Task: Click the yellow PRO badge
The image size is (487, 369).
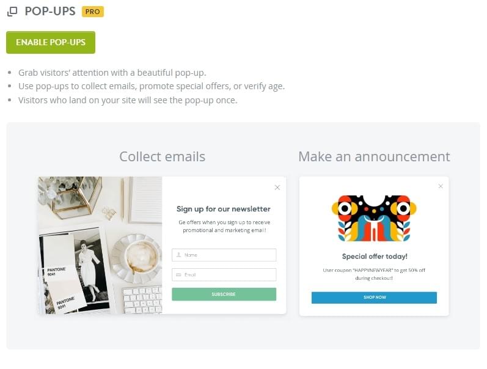Action: point(92,12)
